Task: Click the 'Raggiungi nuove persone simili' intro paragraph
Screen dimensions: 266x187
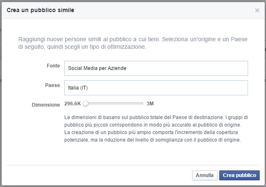Action: coord(133,43)
